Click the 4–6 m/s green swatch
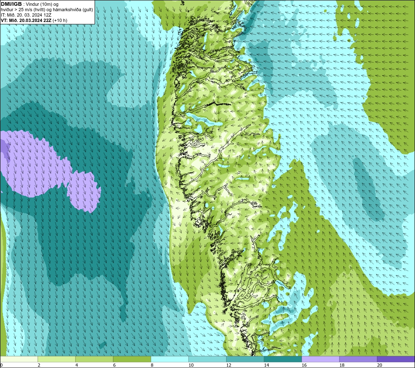This screenshot has width=415, height=368. [x=94, y=359]
